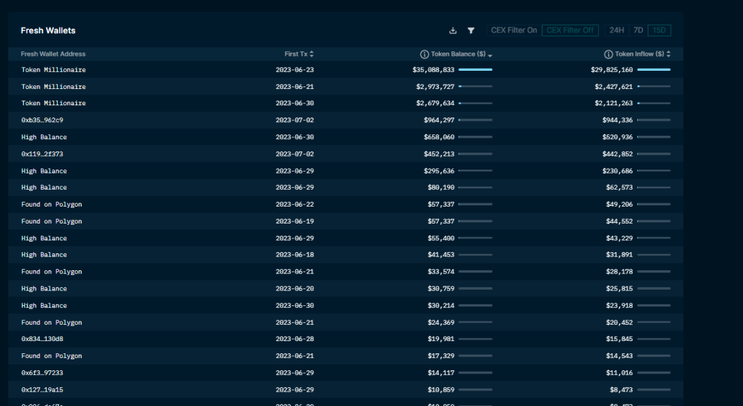
Task: Select the $35,088,833 balance value
Action: [x=433, y=70]
